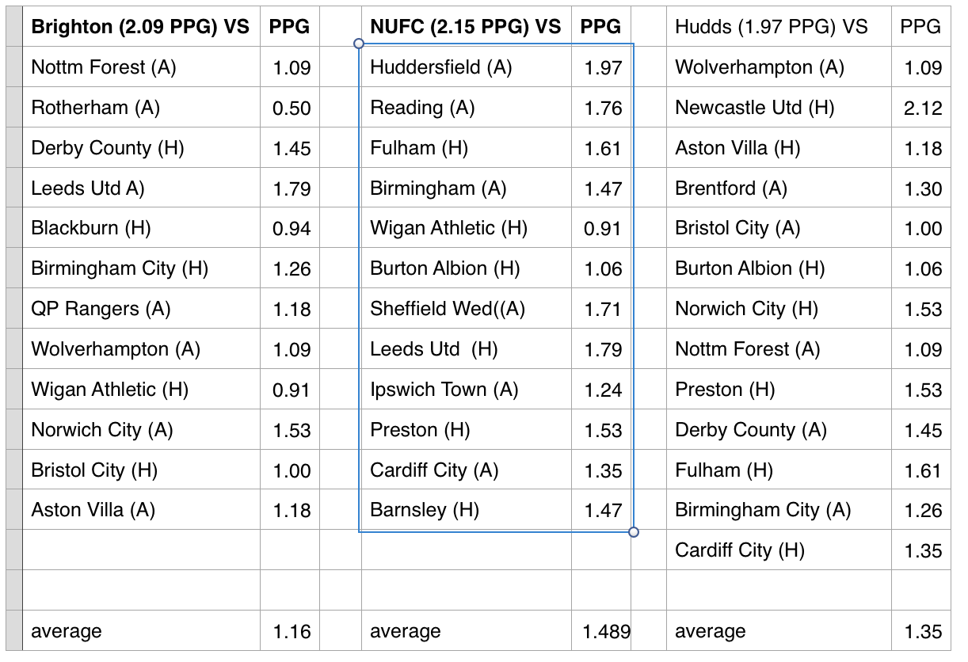Click the bottom-right selection handle circle
Screen dimensions: 968x662
coord(634,532)
